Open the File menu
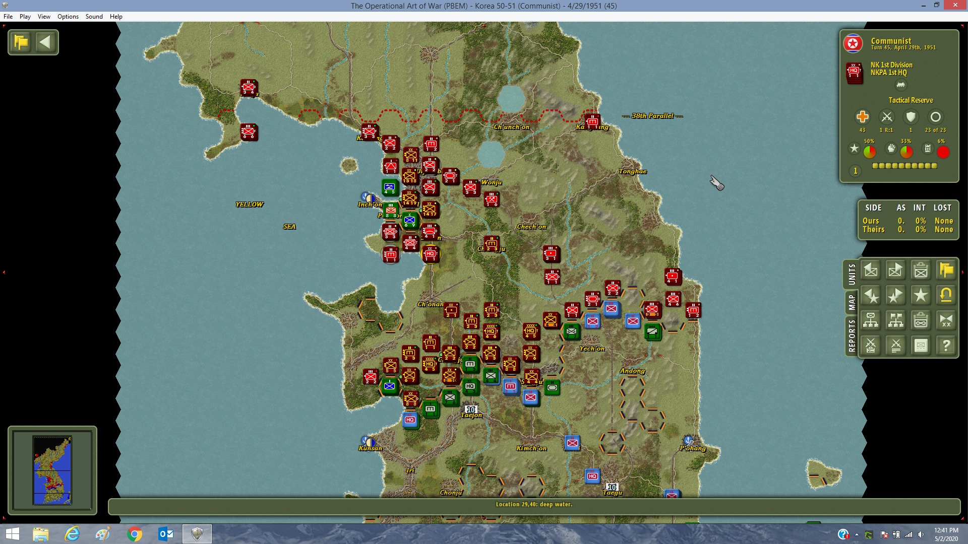The width and height of the screenshot is (968, 544). pyautogui.click(x=8, y=17)
